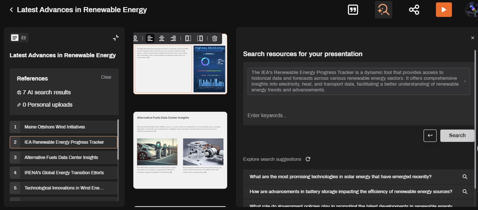Select Alternative Fuels Data Center Insights item

click(x=63, y=157)
